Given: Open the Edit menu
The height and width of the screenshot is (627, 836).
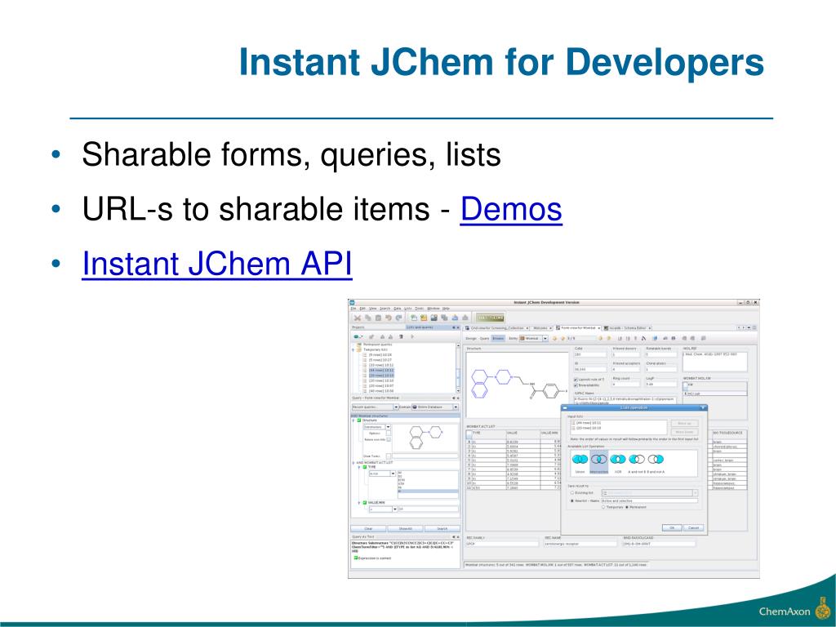Looking at the screenshot, I should point(362,308).
